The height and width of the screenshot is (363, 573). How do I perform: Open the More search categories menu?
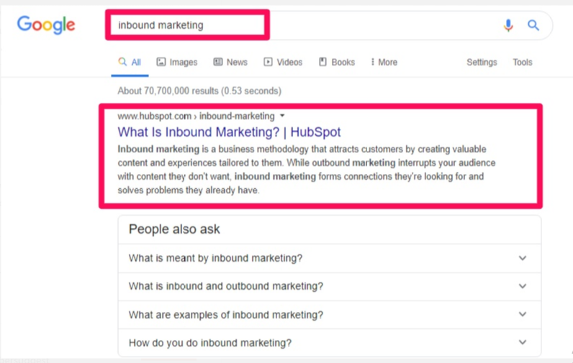coord(384,62)
